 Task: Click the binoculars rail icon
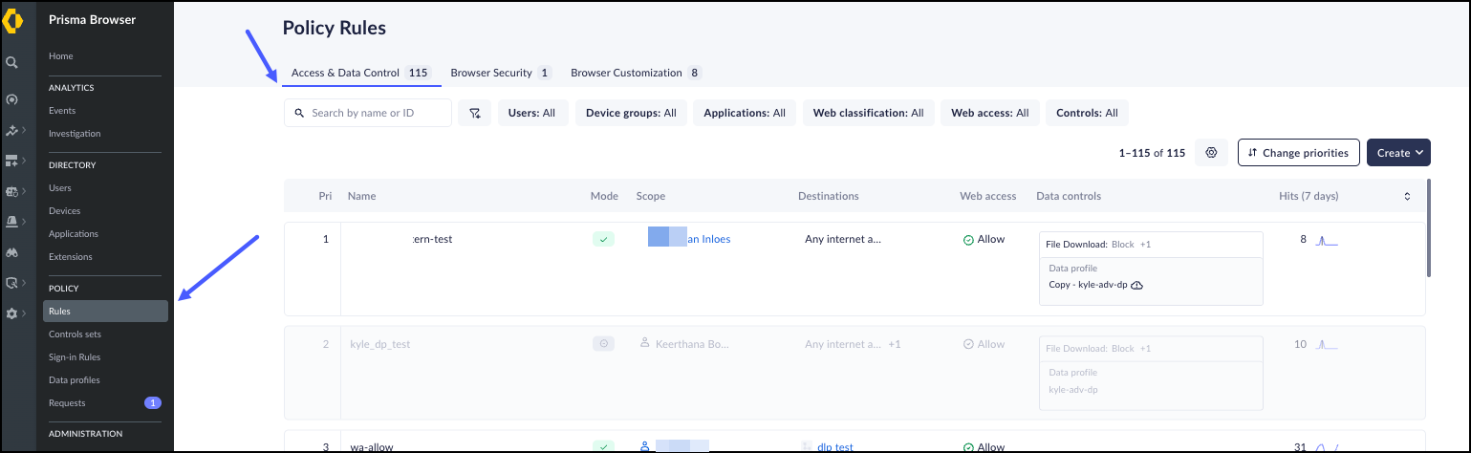[x=11, y=252]
